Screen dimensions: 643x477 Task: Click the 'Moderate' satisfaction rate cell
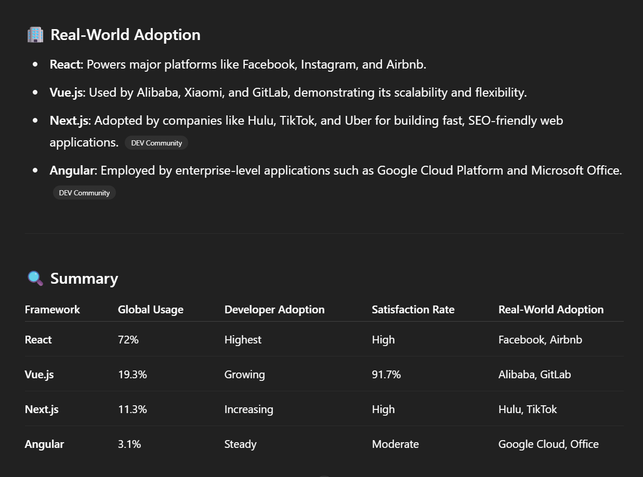coord(396,444)
